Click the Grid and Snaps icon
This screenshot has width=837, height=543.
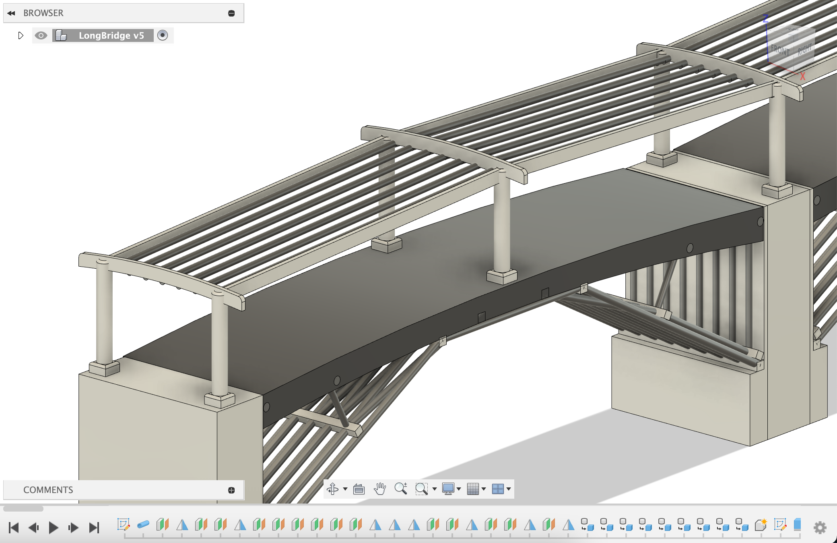pos(473,489)
